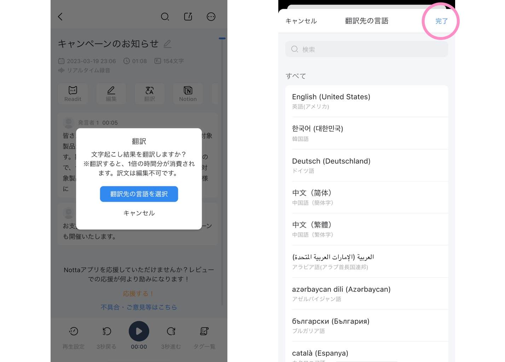The width and height of the screenshot is (505, 362).
Task: Select 한국어 (대한민국) language
Action: [367, 133]
